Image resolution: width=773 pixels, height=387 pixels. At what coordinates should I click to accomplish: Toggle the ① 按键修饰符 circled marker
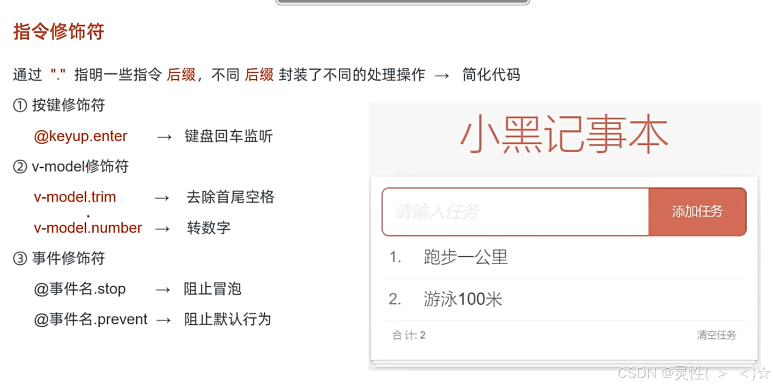coord(18,105)
